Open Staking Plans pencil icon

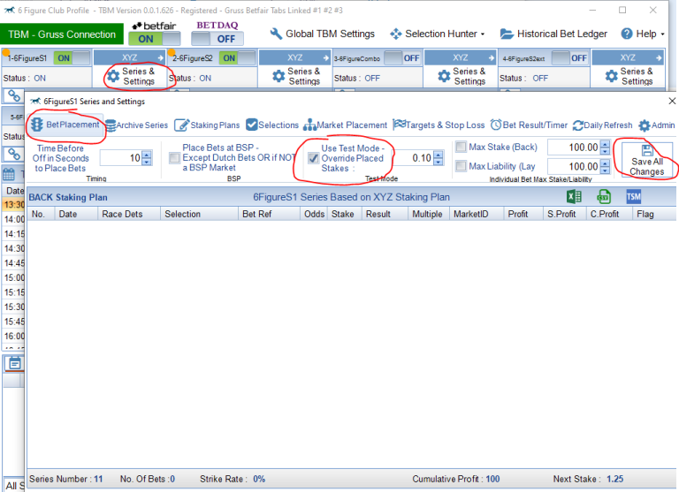[x=182, y=125]
